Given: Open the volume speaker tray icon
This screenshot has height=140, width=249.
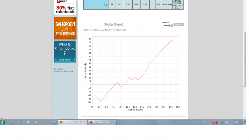Looking at the screenshot, I should 227,122.
